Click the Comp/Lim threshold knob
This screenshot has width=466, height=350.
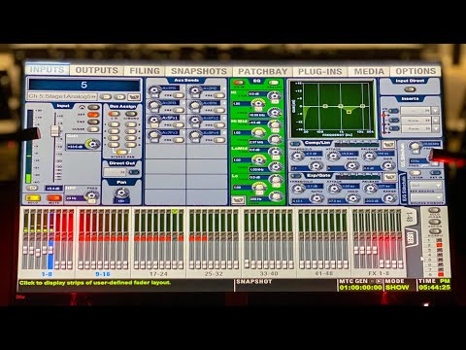click(x=296, y=157)
